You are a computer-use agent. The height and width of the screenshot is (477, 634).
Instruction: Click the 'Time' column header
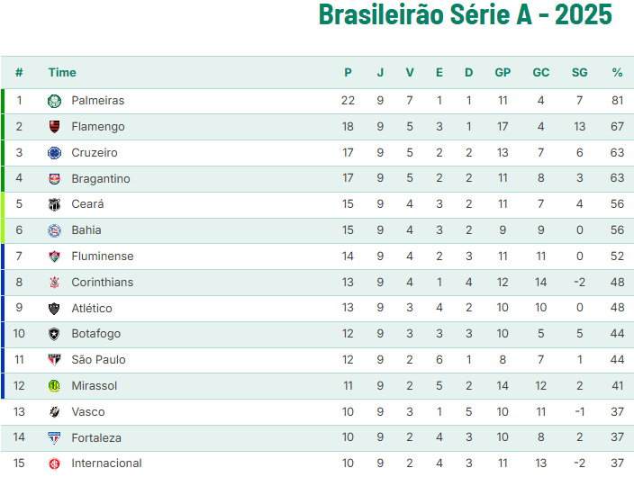click(62, 73)
